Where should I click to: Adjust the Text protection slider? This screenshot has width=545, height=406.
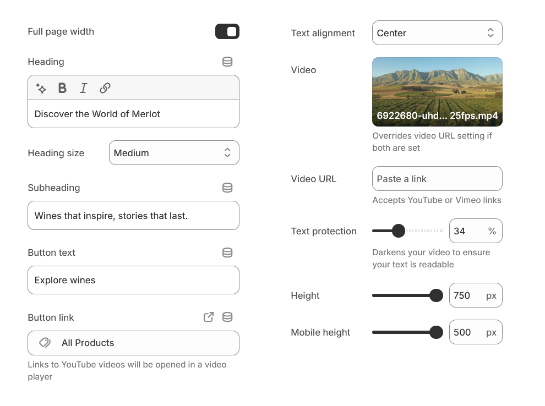[x=398, y=231]
